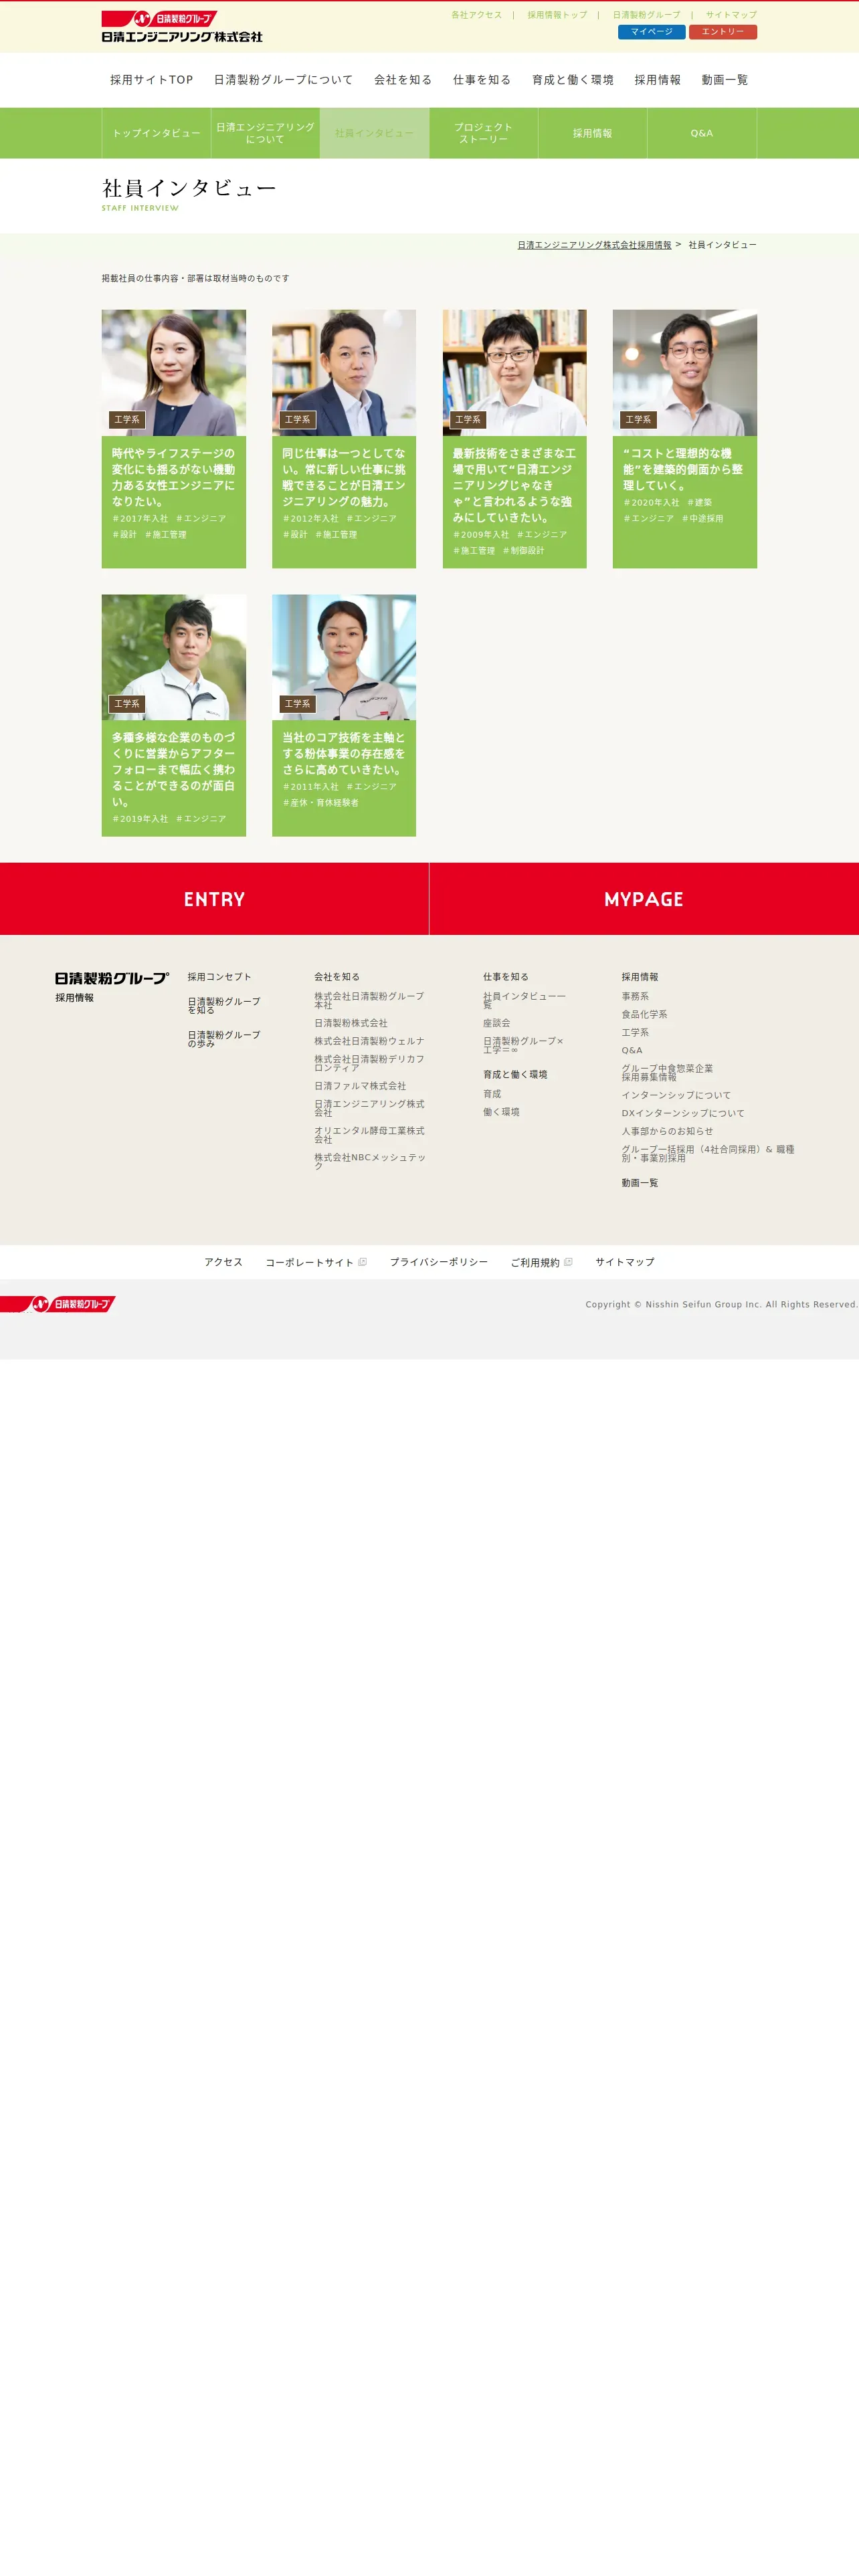859x2576 pixels.
Task: Open interview titled 多種多様な企業のものづくり
Action: pos(174,769)
